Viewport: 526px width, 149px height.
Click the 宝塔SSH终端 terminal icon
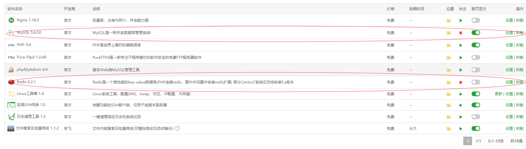[11, 105]
